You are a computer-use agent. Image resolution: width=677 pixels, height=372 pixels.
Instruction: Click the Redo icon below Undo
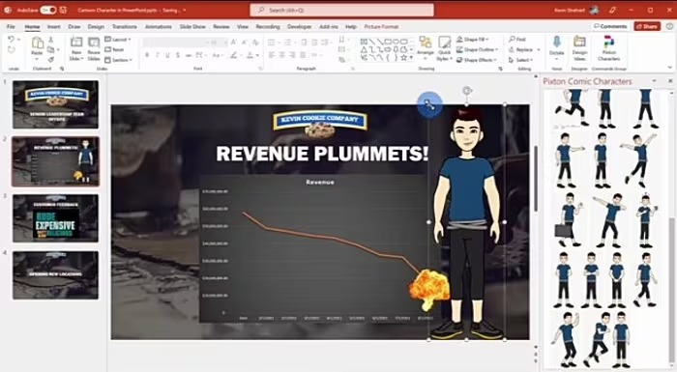point(12,49)
